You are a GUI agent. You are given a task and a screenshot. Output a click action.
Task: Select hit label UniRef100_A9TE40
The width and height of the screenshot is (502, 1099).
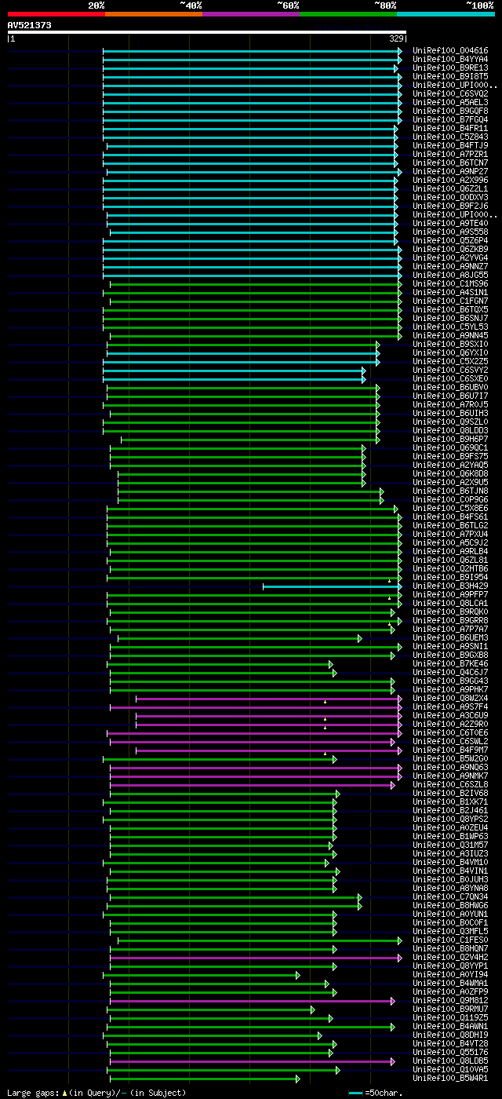(450, 223)
